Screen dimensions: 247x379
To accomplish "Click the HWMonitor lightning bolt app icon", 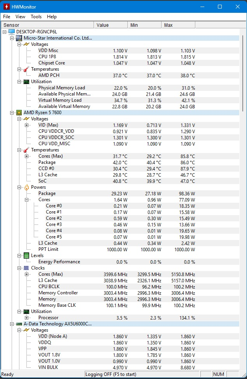I will (x=7, y=7).
